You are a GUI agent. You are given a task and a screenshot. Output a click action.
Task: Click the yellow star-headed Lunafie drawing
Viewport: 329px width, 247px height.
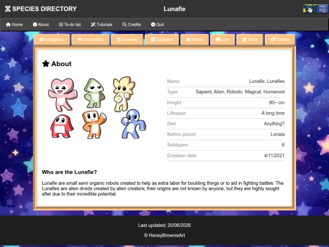[x=124, y=94]
